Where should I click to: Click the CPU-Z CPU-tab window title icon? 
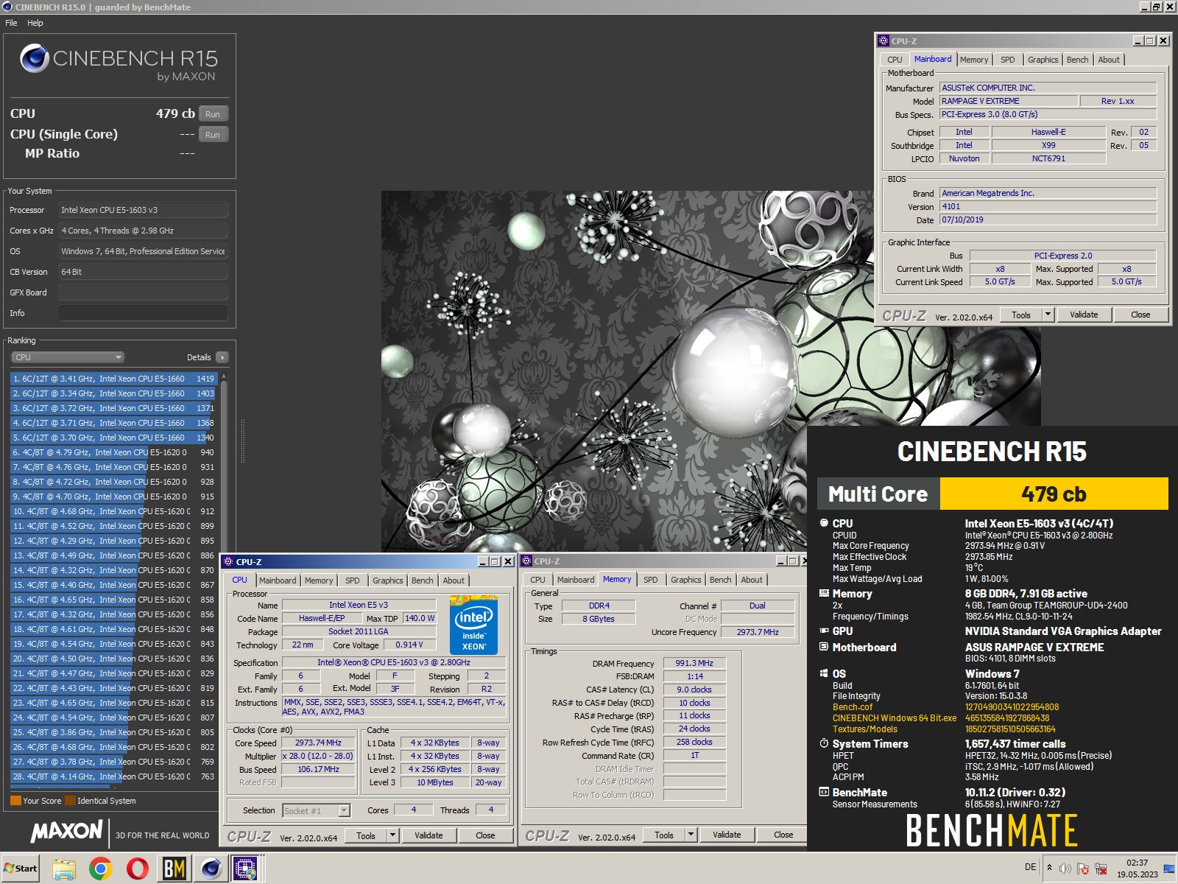(228, 561)
